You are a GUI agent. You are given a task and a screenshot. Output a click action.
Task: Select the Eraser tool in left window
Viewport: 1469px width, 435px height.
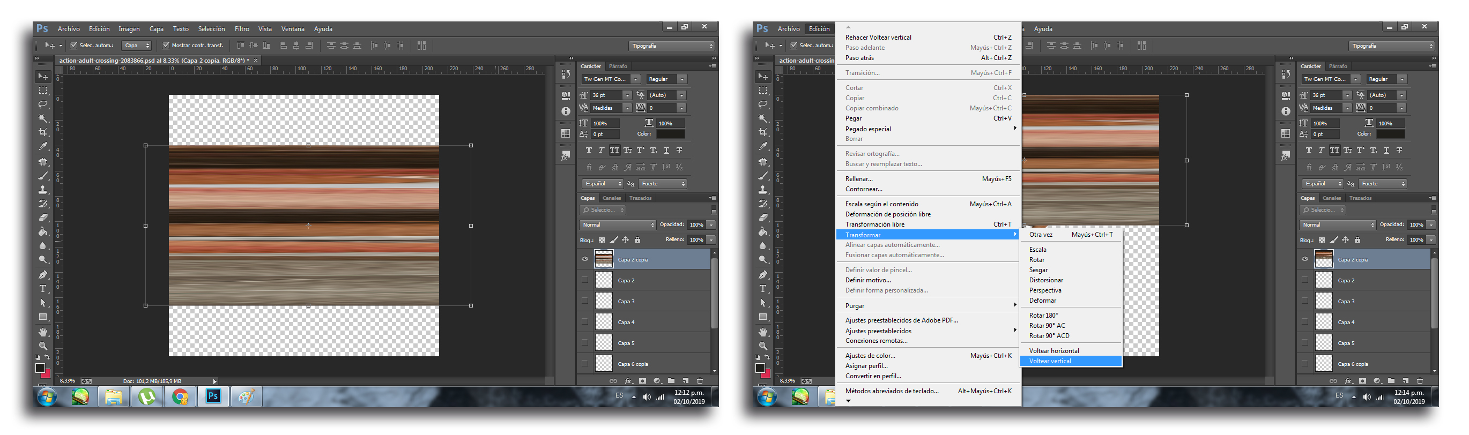(x=43, y=217)
